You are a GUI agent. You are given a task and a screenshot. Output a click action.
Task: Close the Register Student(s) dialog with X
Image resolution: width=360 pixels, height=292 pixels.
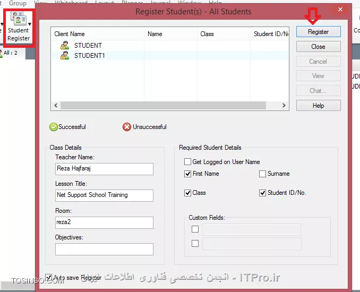coord(340,10)
